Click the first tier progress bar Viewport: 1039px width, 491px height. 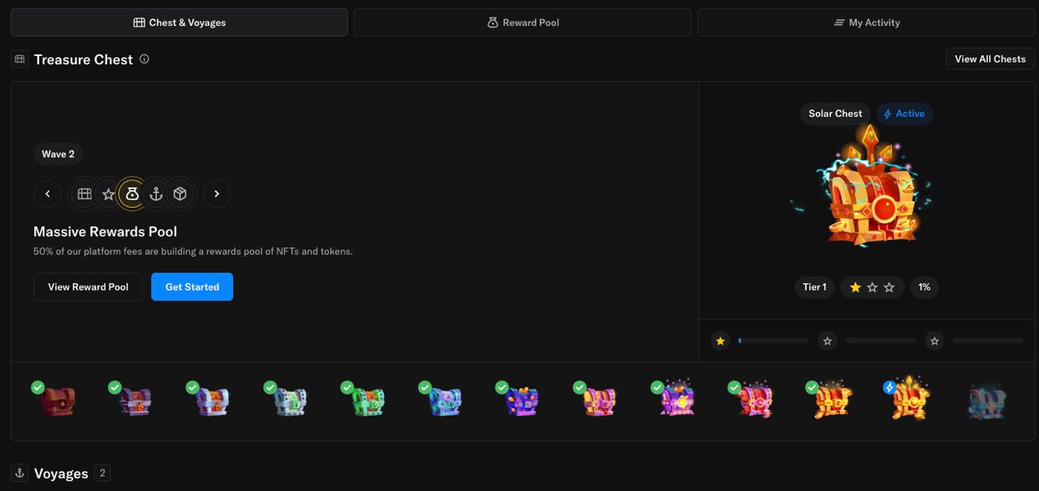click(x=774, y=341)
